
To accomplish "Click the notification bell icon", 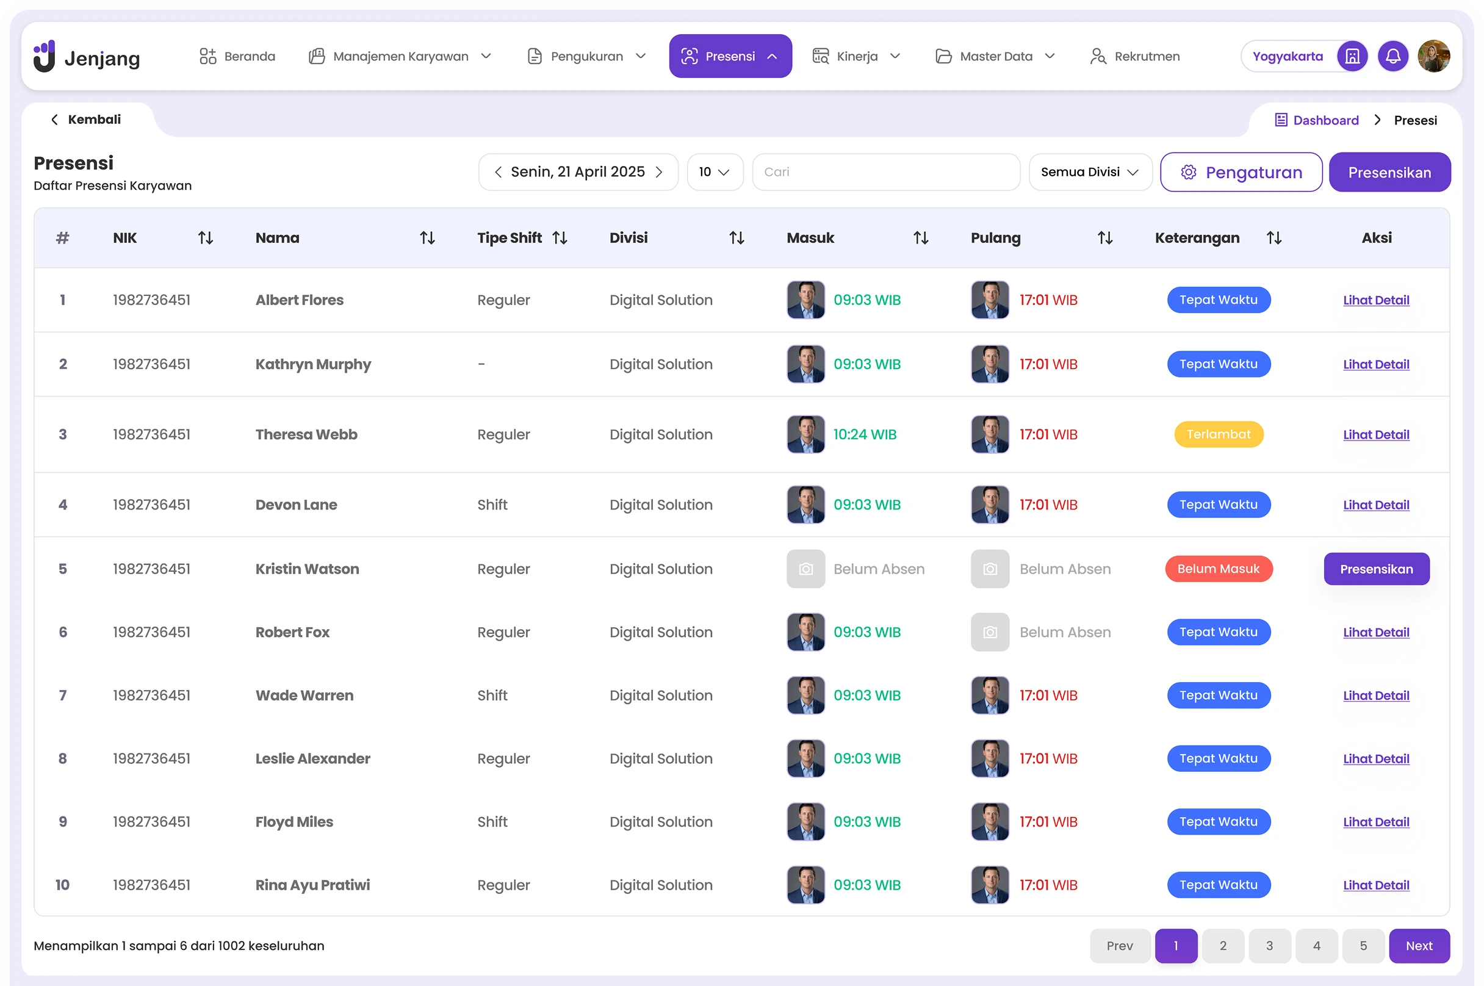I will [x=1393, y=57].
